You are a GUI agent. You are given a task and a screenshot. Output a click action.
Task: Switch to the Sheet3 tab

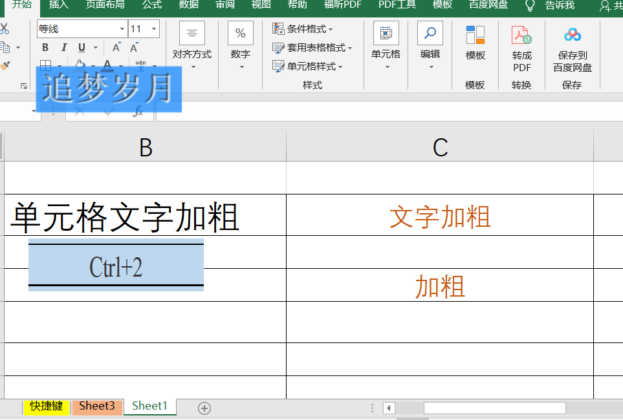pyautogui.click(x=97, y=406)
